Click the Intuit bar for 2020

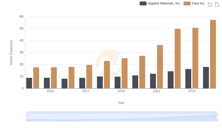pos(142,72)
